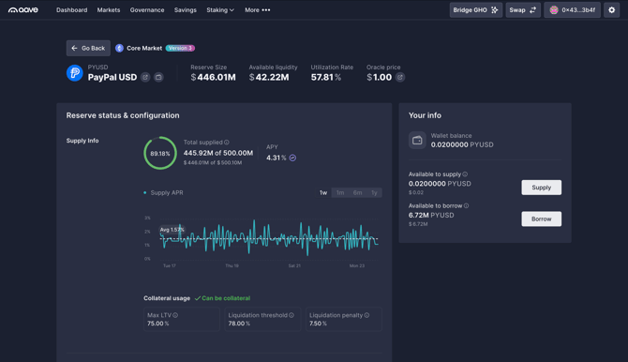This screenshot has width=628, height=362.
Task: Click the Aave logo
Action: pyautogui.click(x=23, y=10)
